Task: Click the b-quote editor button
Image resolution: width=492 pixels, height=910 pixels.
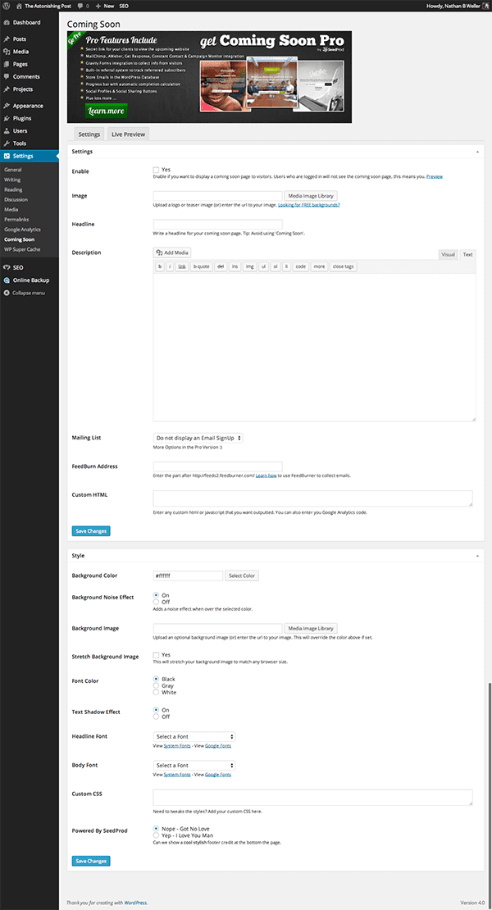Action: [202, 266]
